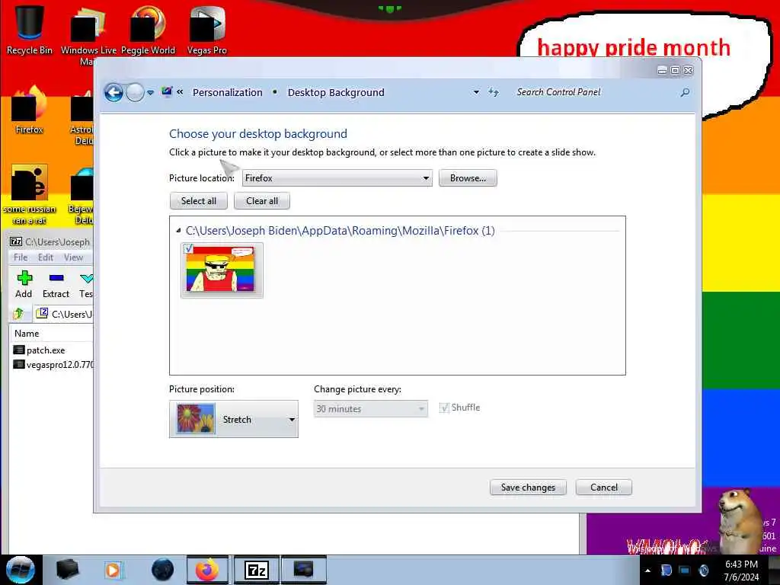780x585 pixels.
Task: Open Edit menu in 7-Zip window
Action: [45, 257]
